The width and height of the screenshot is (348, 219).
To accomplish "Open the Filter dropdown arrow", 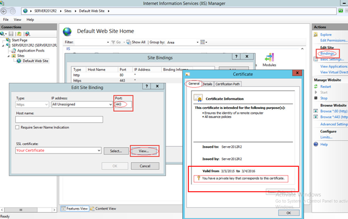I will click(108, 42).
